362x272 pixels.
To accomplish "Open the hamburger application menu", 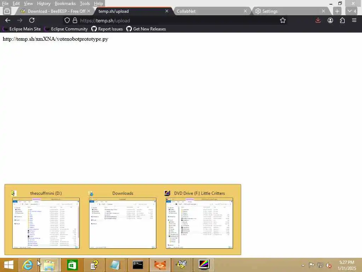I will [354, 20].
